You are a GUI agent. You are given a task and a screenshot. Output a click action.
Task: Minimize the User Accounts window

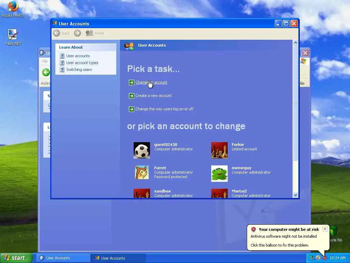(278, 24)
